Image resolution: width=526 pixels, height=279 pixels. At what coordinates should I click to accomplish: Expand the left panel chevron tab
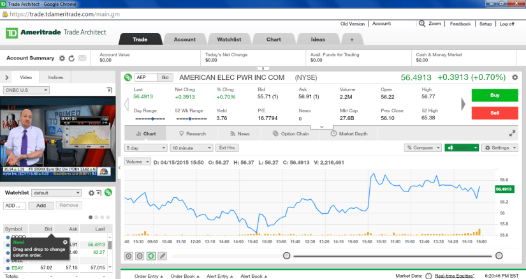[6, 77]
